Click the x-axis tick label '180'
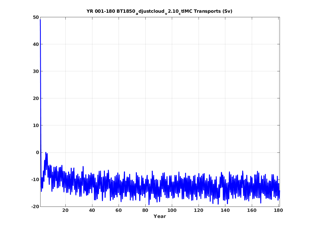Image resolution: width=309 pixels, height=232 pixels. tap(279, 210)
